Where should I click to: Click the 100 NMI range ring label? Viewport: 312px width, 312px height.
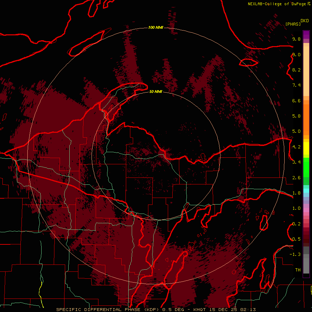pyautogui.click(x=156, y=27)
